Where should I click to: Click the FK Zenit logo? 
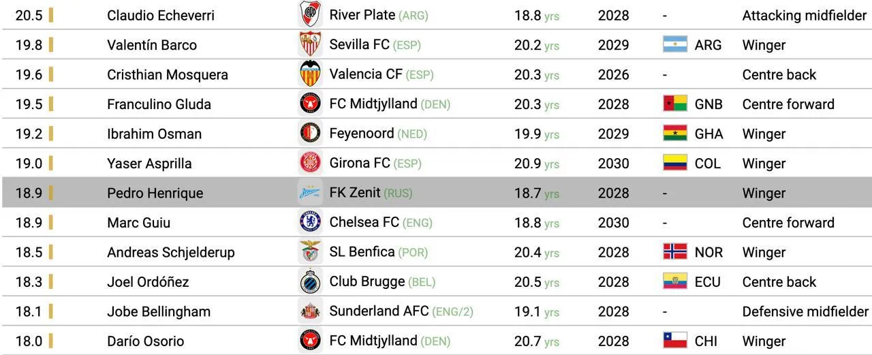point(311,193)
